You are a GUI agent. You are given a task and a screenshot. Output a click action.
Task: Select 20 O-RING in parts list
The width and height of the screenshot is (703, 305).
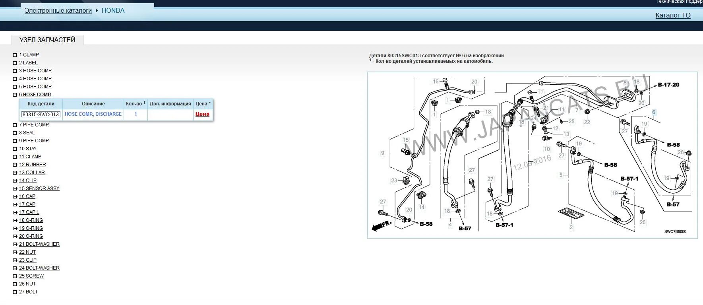31,236
